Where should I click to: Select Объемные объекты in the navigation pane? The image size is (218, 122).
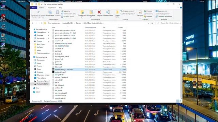pos(42,75)
